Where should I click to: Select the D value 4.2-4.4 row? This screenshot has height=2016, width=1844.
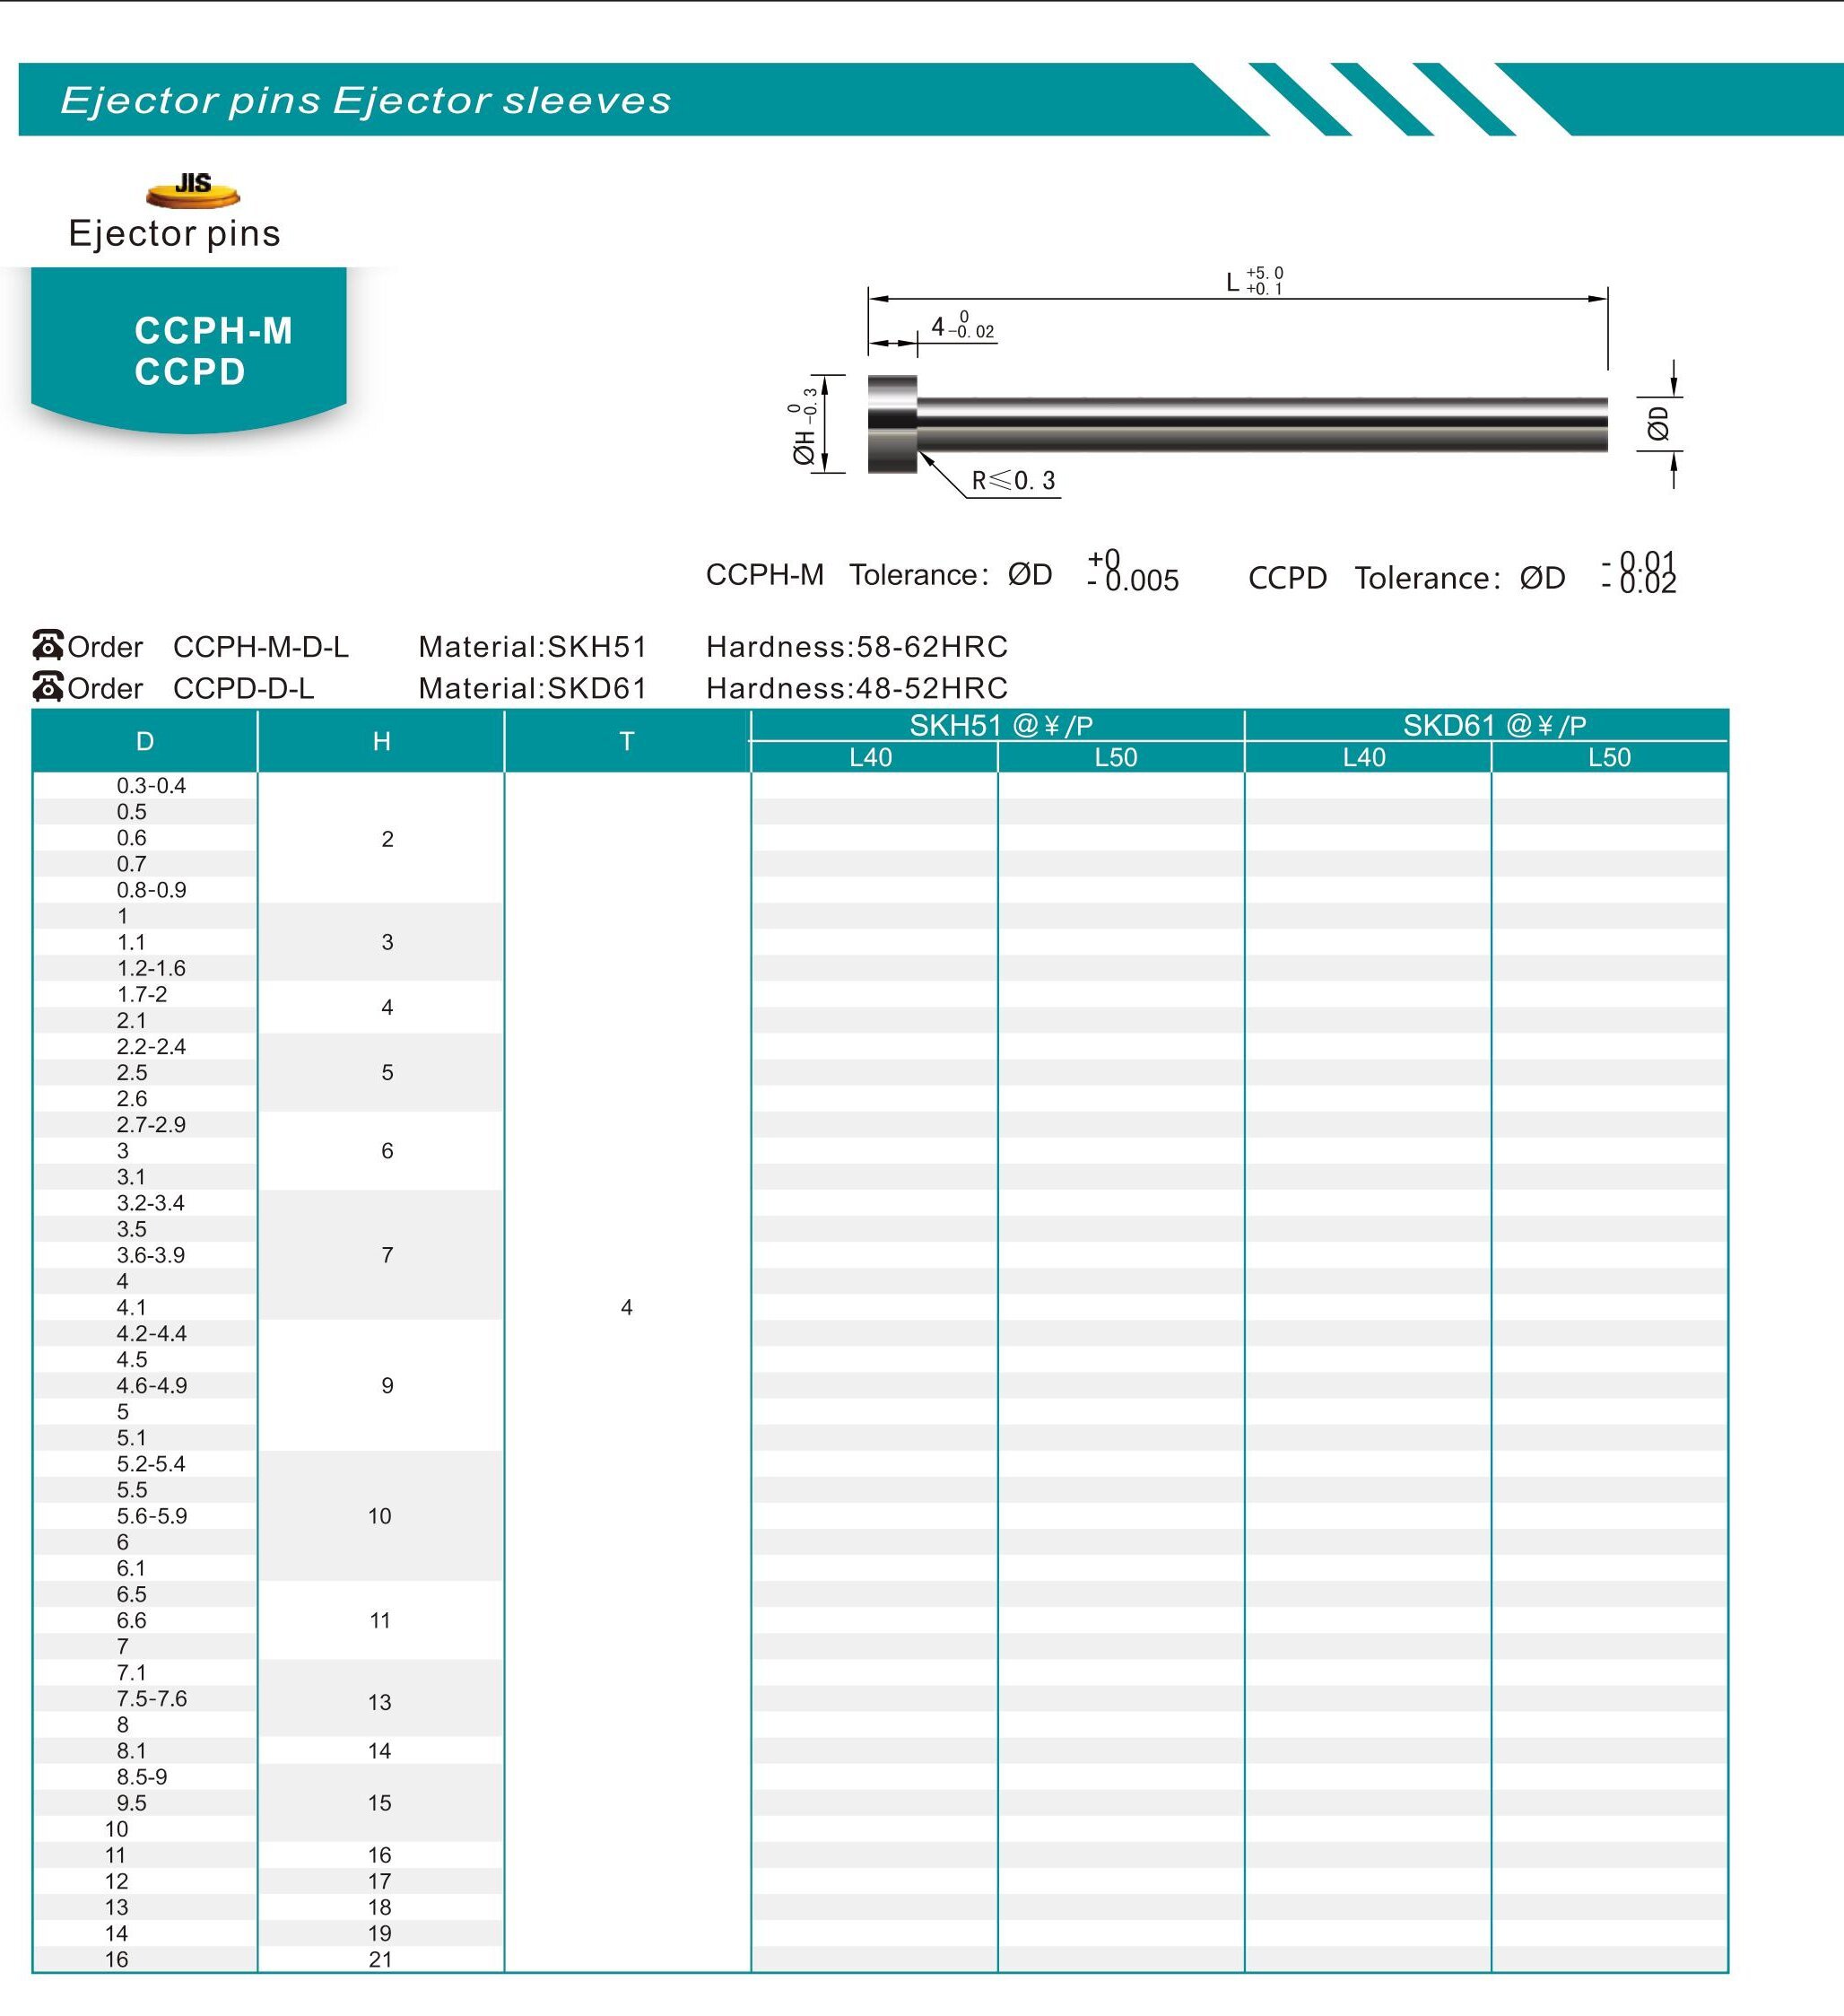(151, 1333)
